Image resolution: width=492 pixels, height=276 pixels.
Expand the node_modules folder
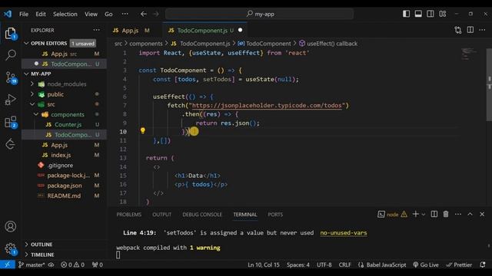tap(32, 84)
